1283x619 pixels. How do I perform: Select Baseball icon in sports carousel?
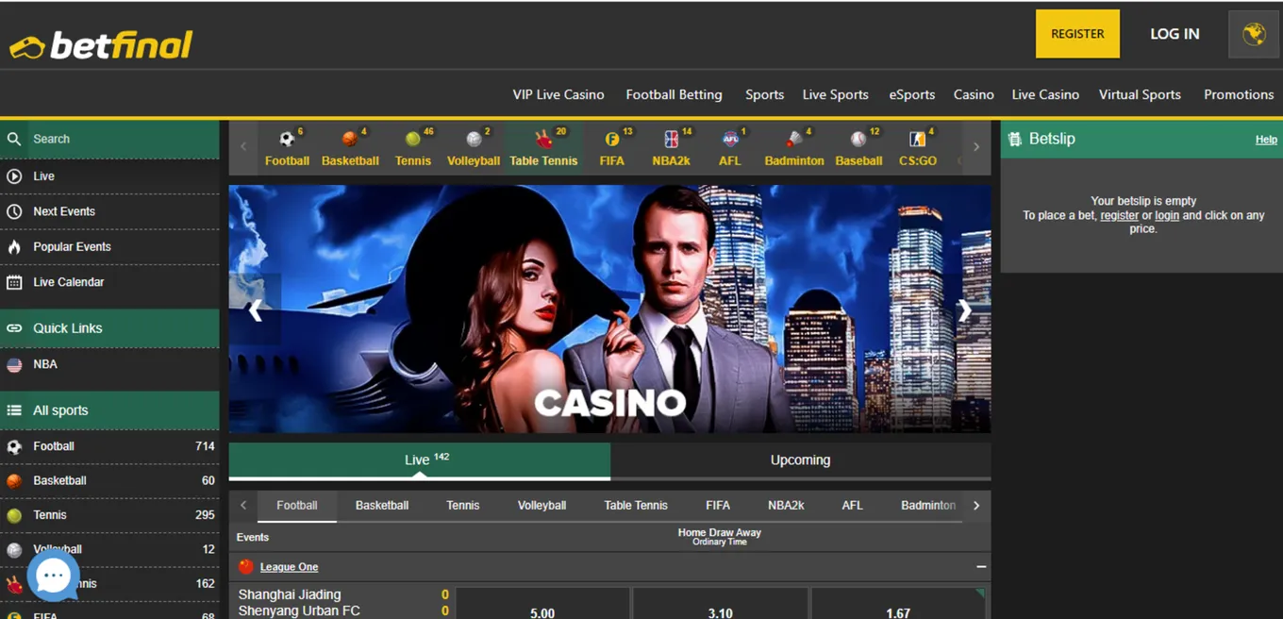point(858,140)
